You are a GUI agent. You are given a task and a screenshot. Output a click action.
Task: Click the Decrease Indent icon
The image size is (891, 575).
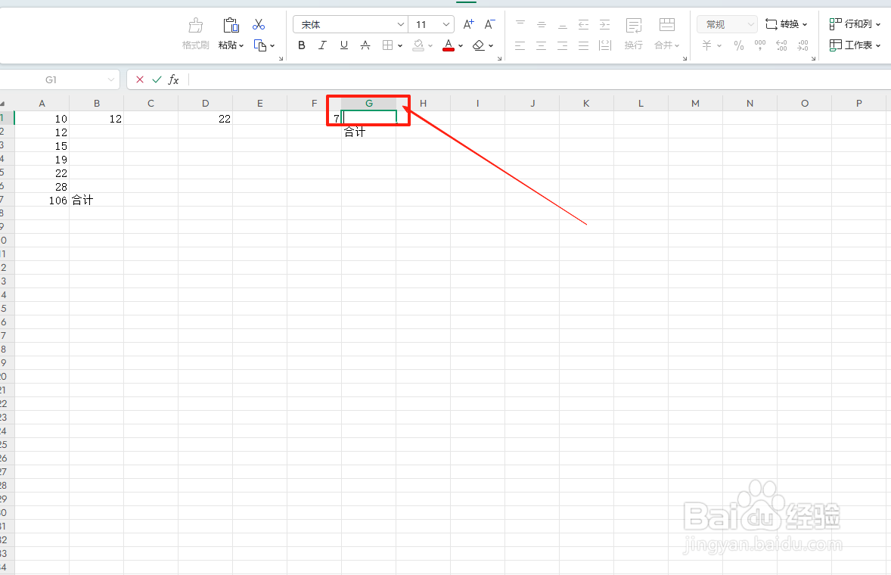click(584, 24)
